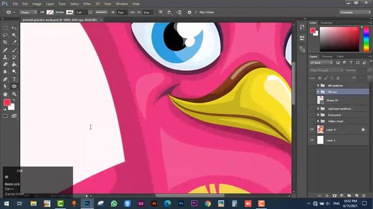Open the Filter menu
Image resolution: width=373 pixels, height=209 pixels.
click(87, 4)
